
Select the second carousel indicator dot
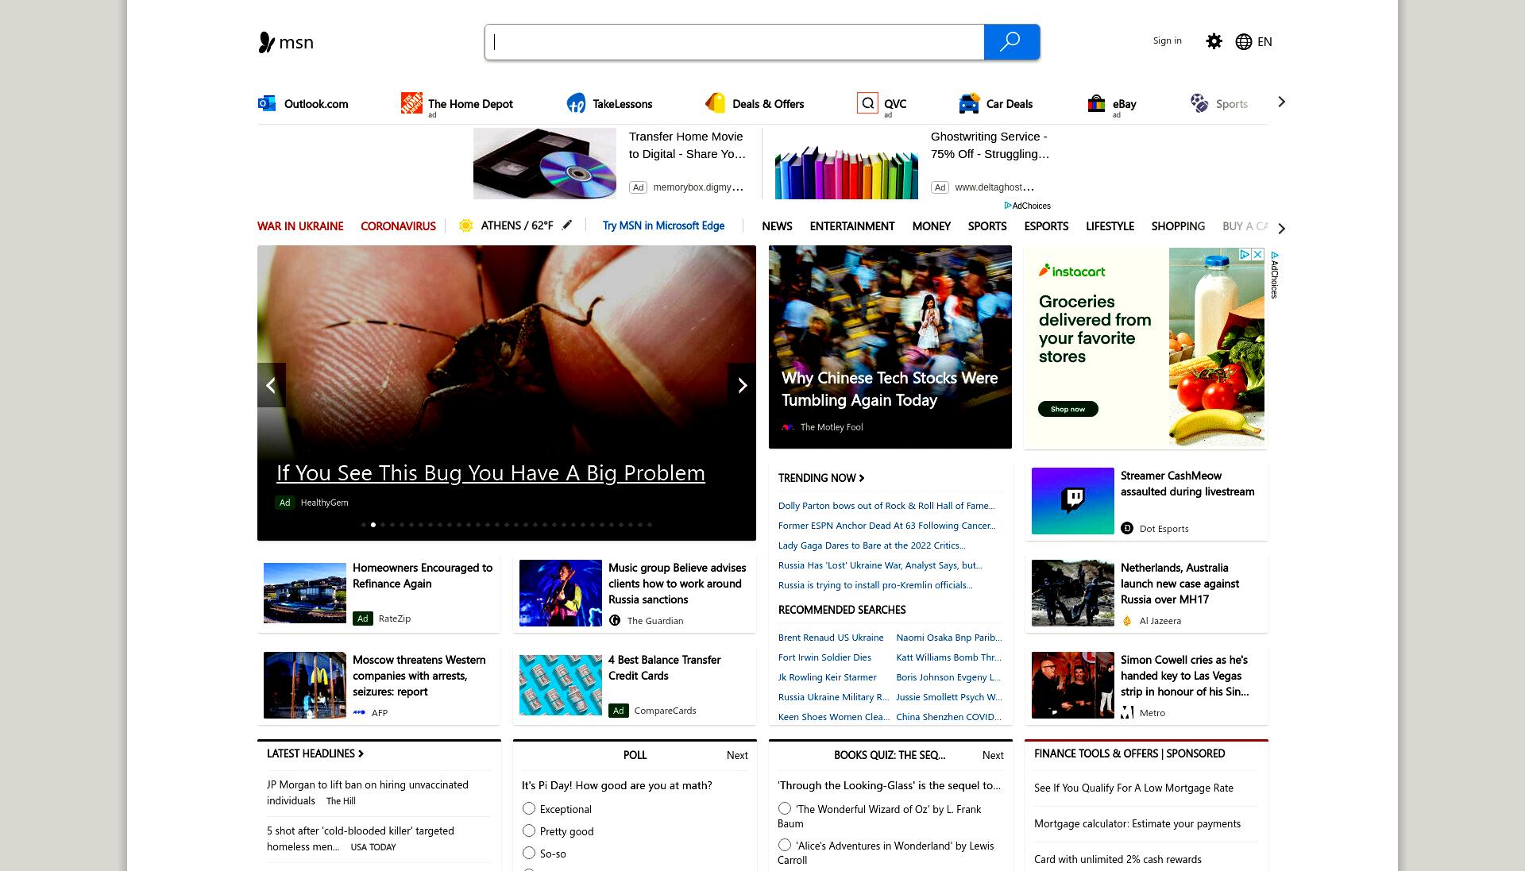tap(373, 525)
